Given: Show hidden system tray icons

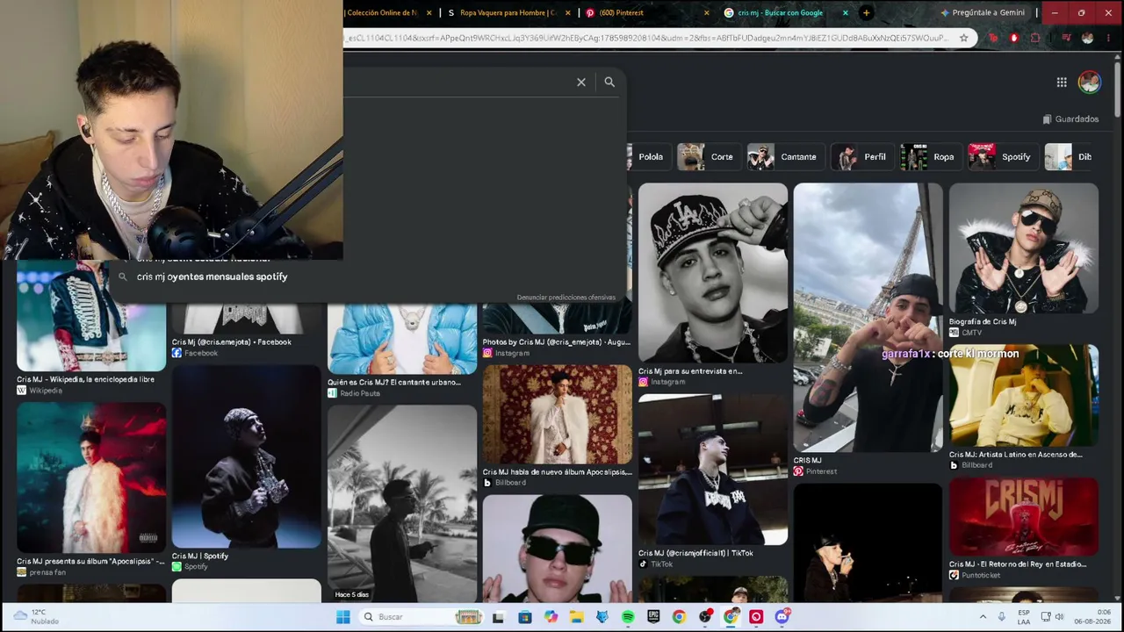Looking at the screenshot, I should click(x=983, y=617).
